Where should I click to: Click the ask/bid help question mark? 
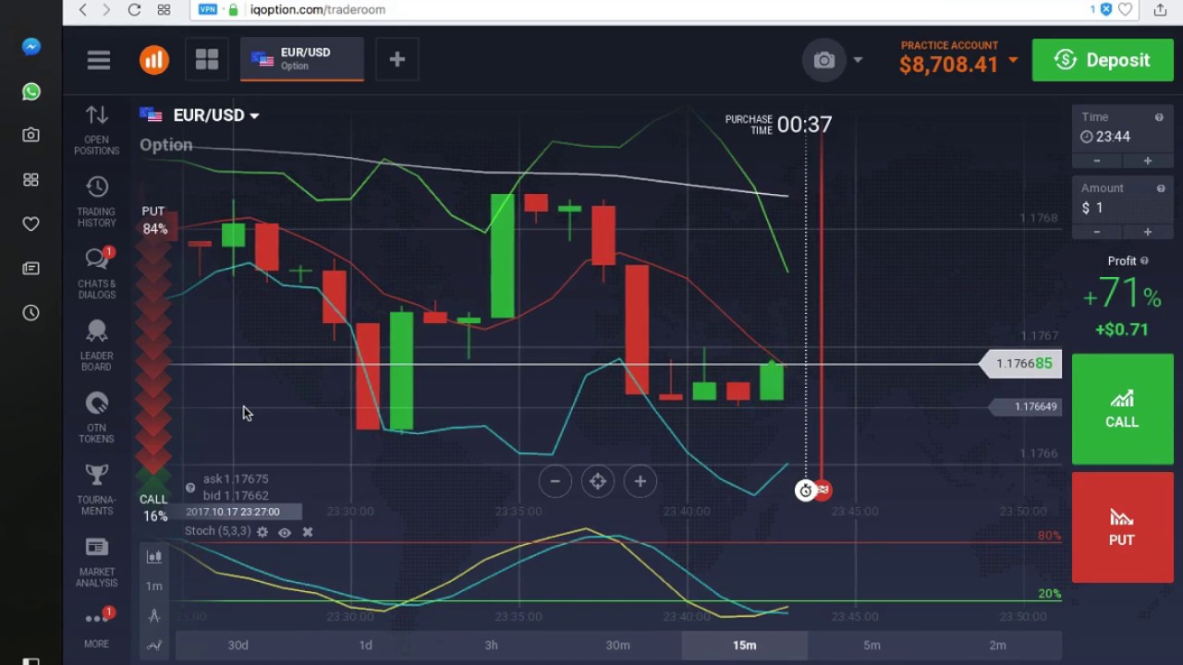pyautogui.click(x=190, y=488)
